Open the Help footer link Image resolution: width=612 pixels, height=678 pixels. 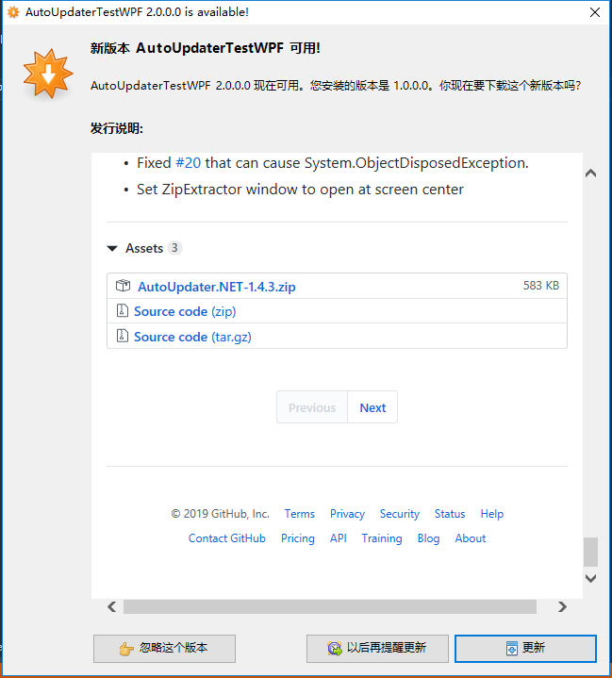[491, 514]
